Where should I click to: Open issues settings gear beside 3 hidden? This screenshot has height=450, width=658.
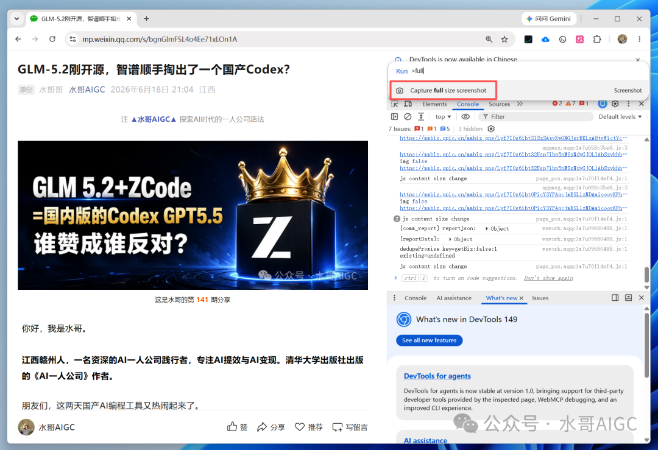(x=491, y=128)
